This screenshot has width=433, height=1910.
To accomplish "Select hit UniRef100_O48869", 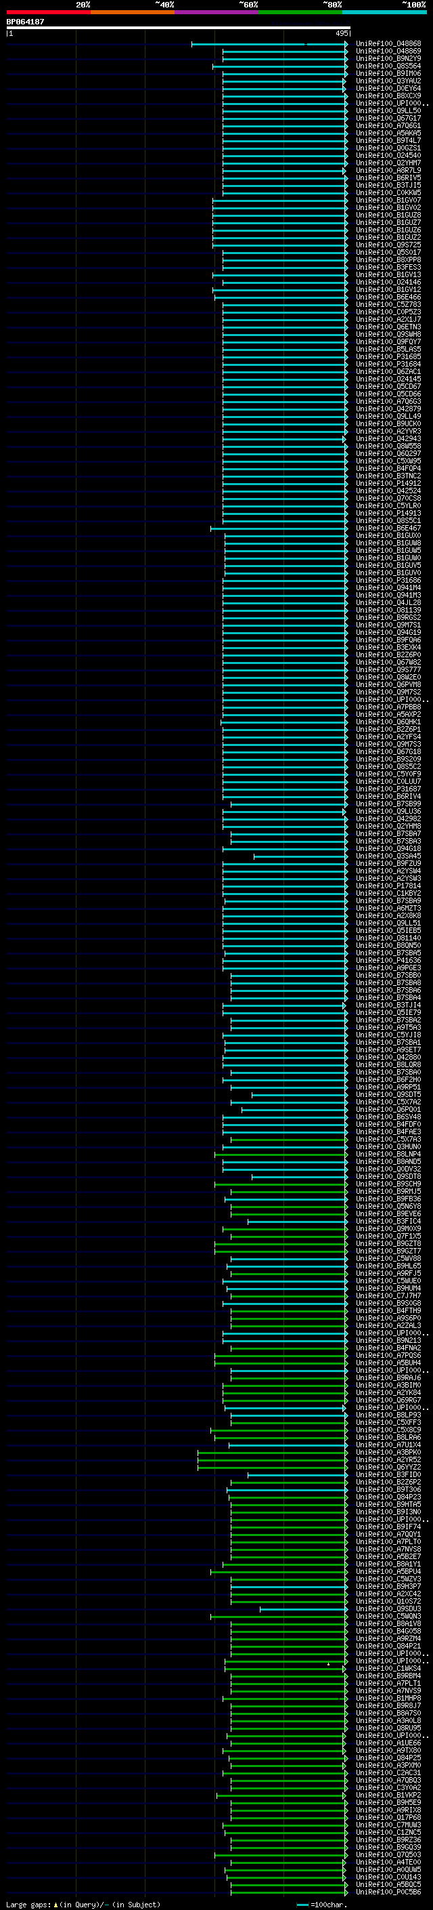I will point(388,51).
